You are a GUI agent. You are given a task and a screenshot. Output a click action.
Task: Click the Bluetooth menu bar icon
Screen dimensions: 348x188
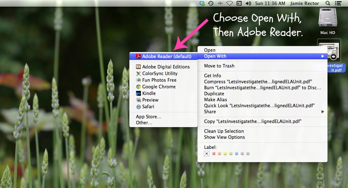click(x=220, y=3)
